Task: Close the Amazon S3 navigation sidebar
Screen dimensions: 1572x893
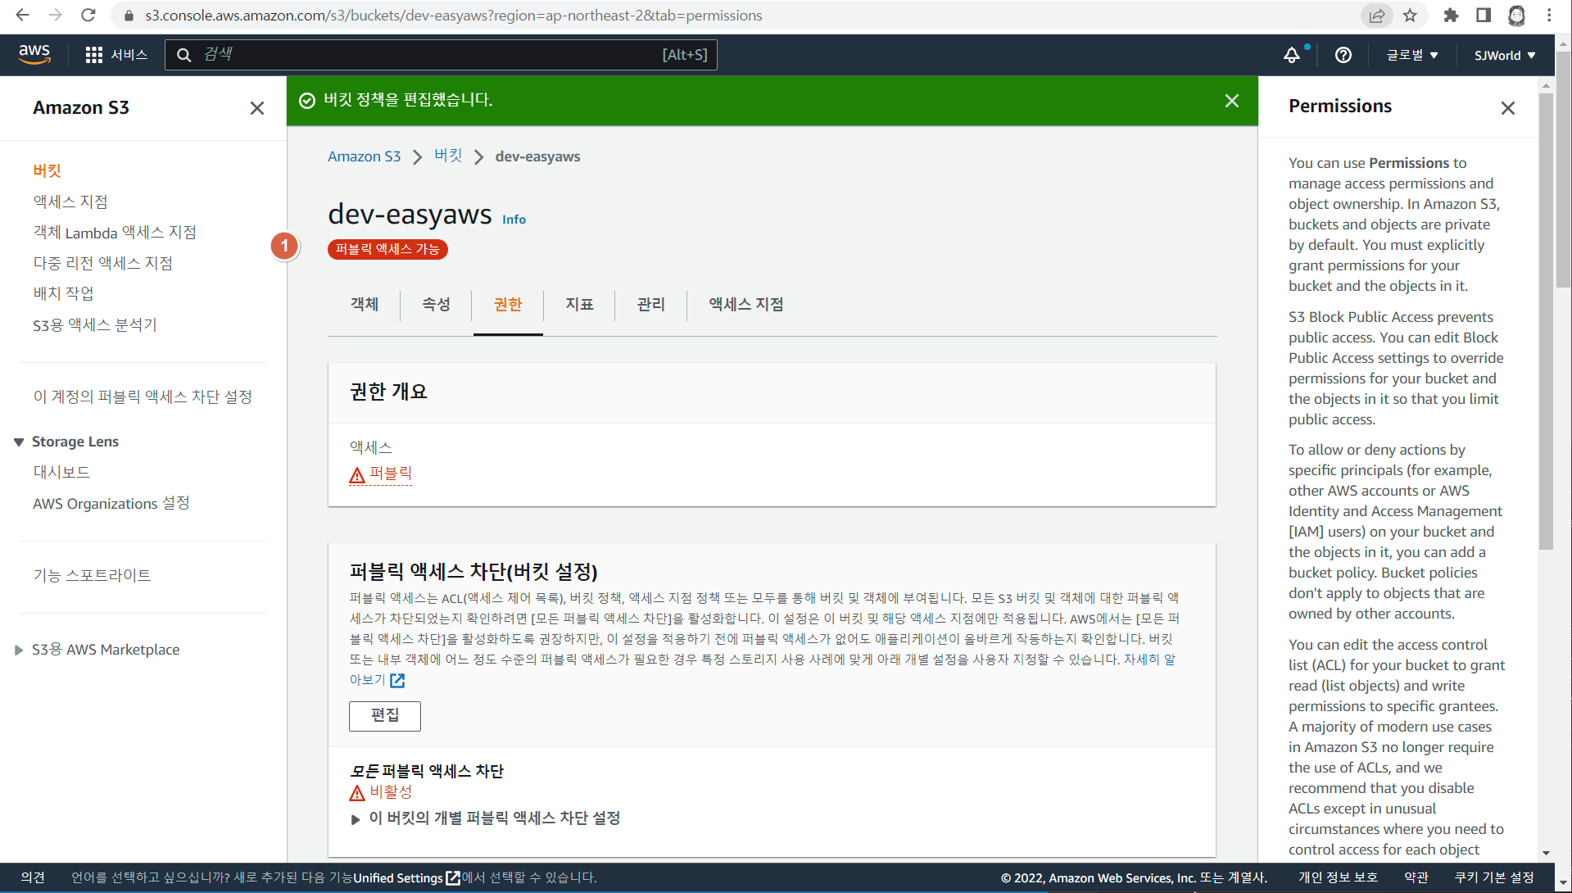Action: (x=257, y=108)
